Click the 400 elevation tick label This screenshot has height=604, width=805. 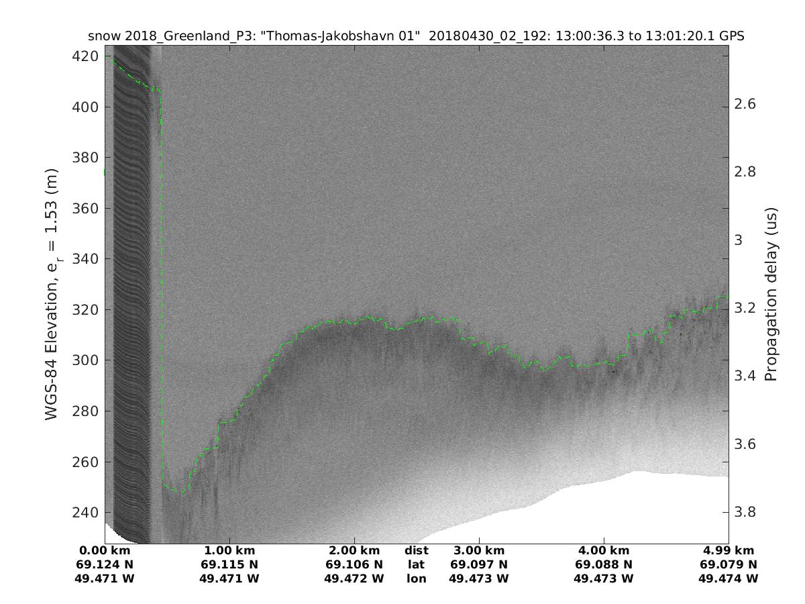[86, 107]
